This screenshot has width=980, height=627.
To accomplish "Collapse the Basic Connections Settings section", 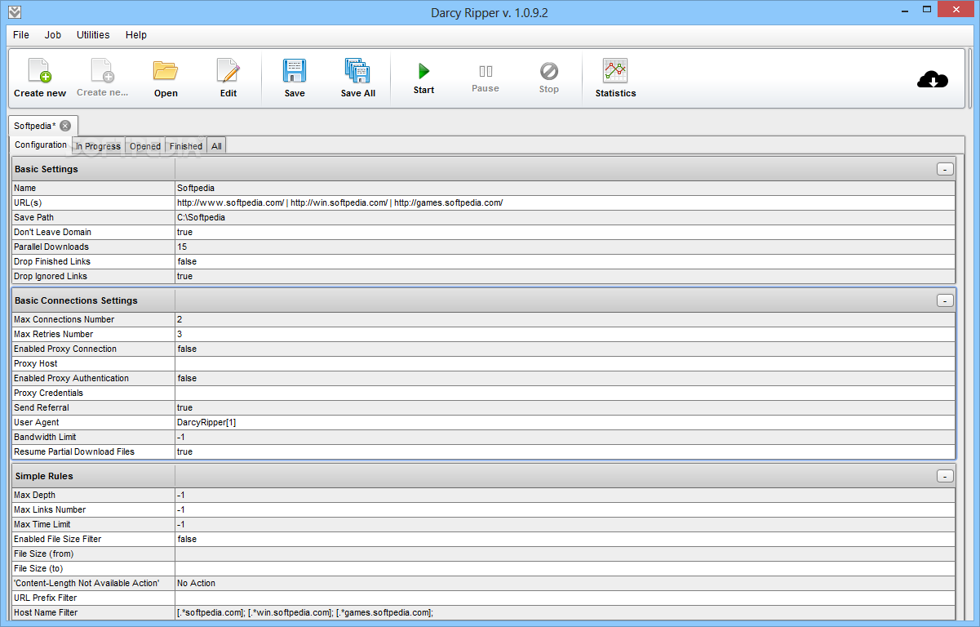I will 945,300.
